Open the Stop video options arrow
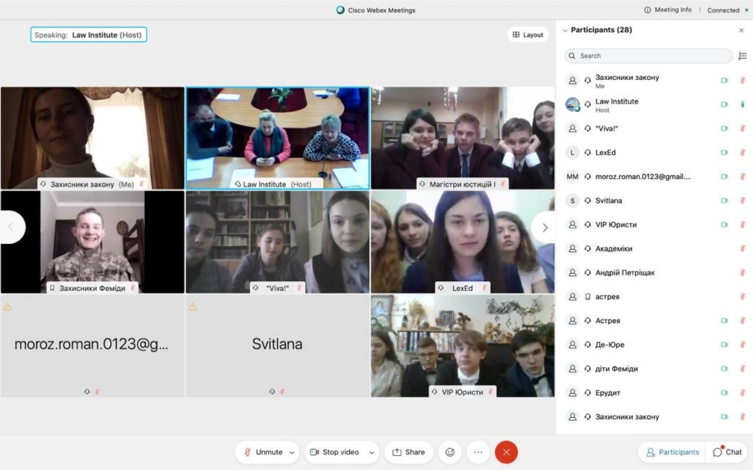Screen dimensions: 753x470 [x=370, y=452]
